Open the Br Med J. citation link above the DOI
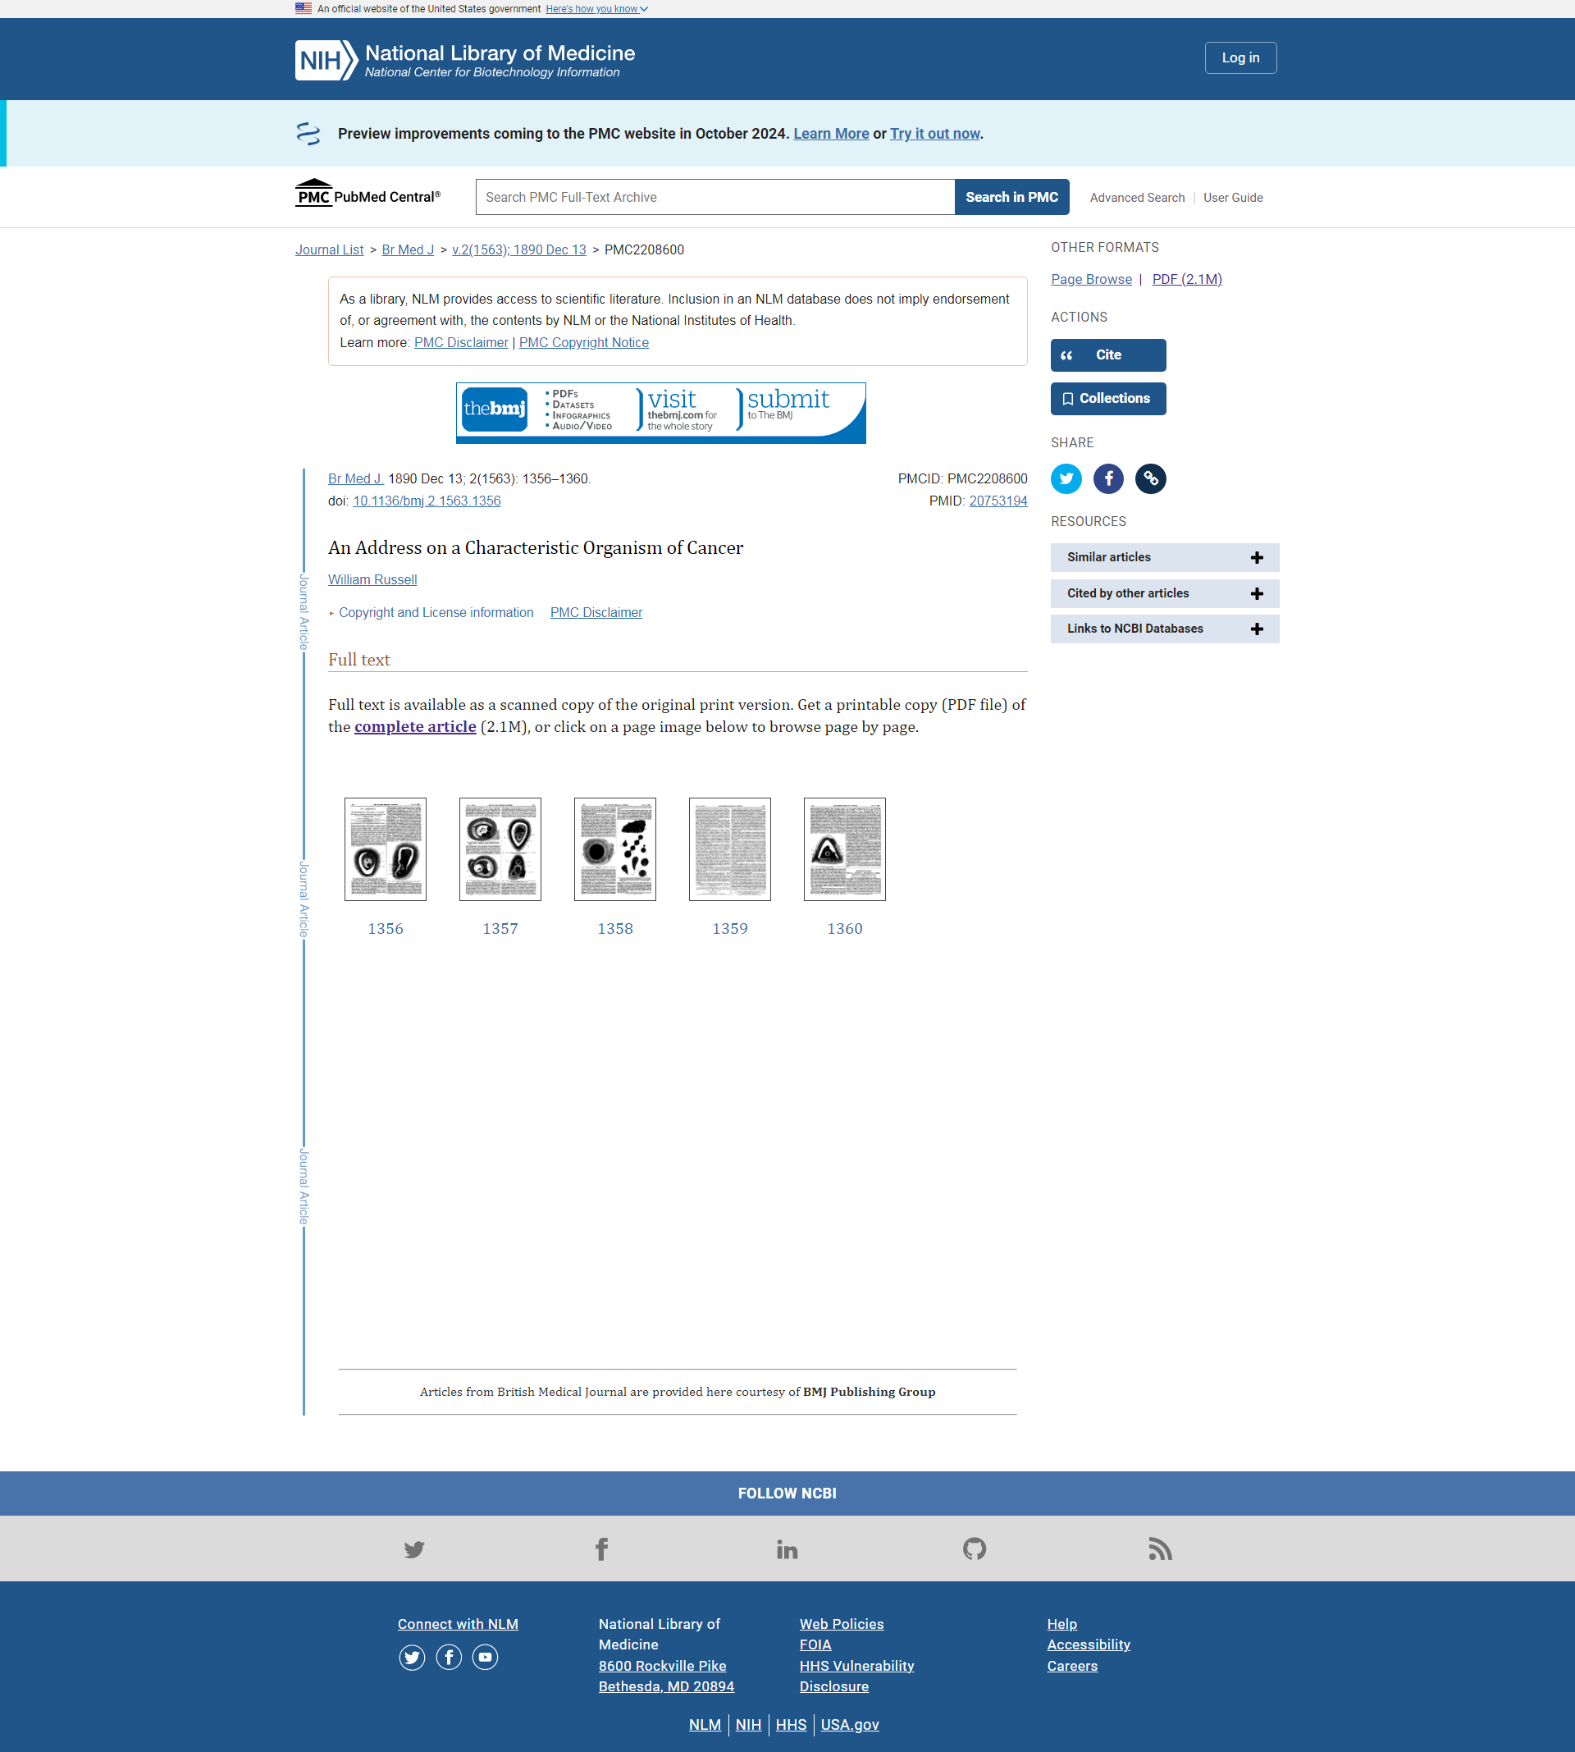Viewport: 1575px width, 1752px height. 356,478
